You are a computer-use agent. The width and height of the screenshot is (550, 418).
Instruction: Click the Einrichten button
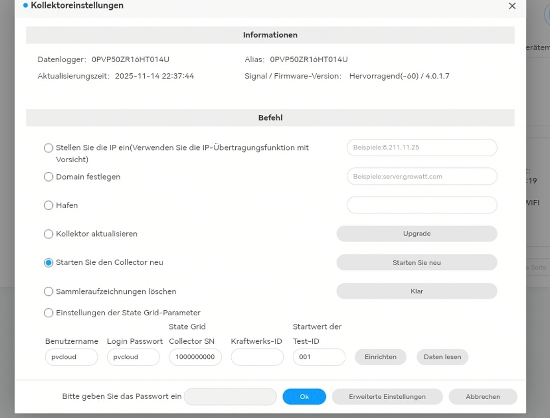pyautogui.click(x=380, y=357)
